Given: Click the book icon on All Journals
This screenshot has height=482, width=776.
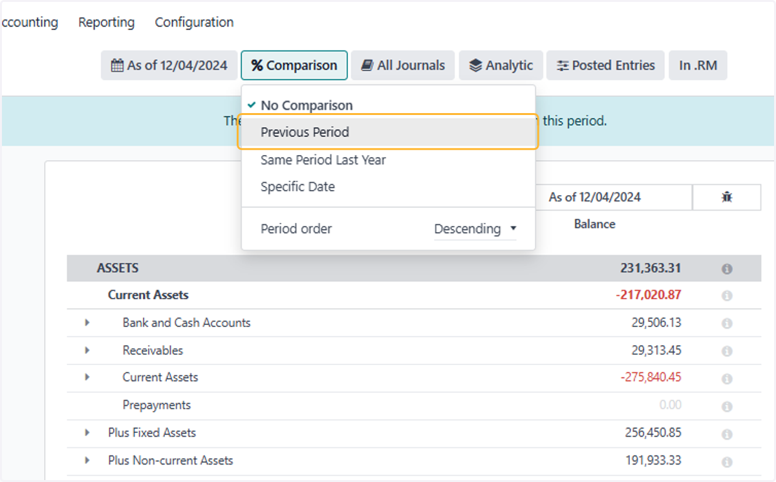Looking at the screenshot, I should (x=367, y=65).
